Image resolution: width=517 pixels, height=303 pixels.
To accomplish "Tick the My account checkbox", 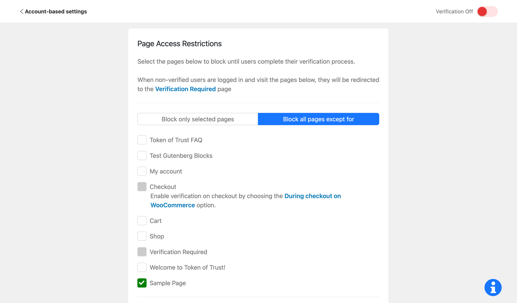I will point(142,171).
